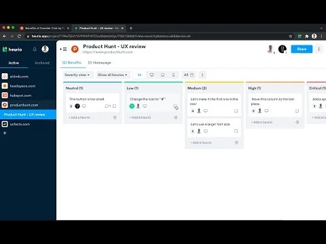Open the Homepage page tab
Image resolution: width=326 pixels, height=244 pixels.
pyautogui.click(x=99, y=62)
